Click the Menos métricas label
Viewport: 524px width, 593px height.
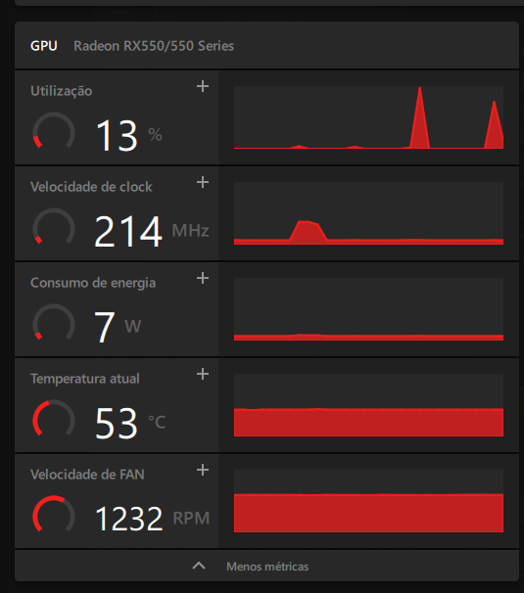click(267, 567)
